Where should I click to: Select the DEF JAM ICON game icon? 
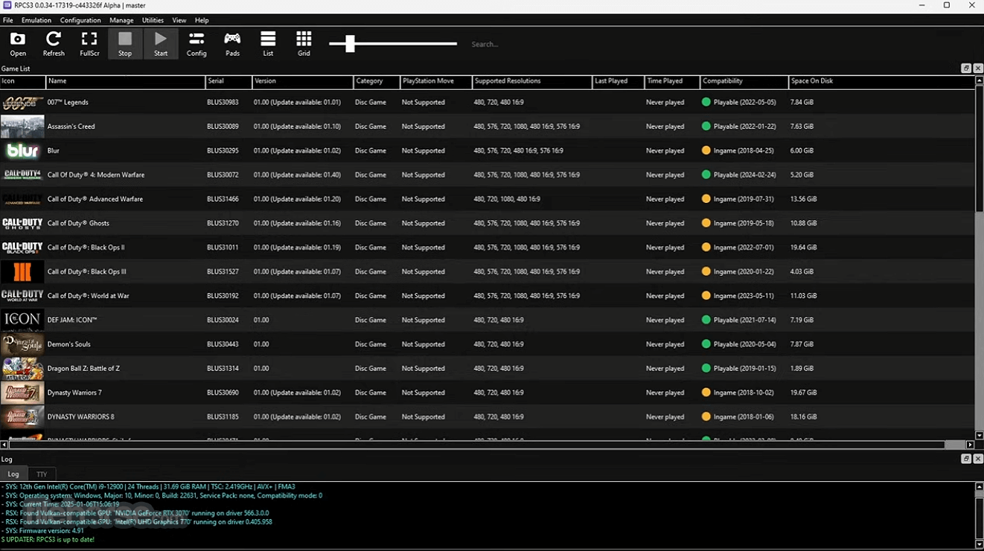22,320
